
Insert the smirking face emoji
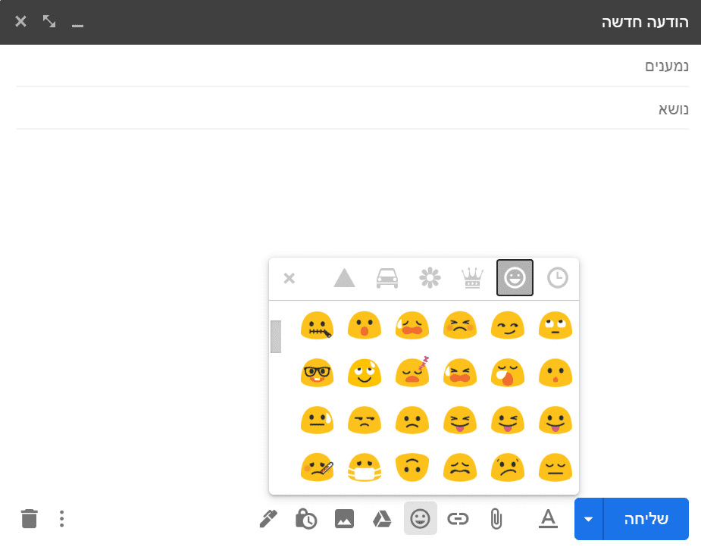(508, 325)
